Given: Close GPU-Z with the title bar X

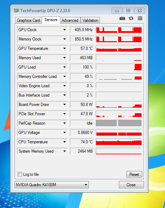Looking at the screenshot, I should click(140, 11).
